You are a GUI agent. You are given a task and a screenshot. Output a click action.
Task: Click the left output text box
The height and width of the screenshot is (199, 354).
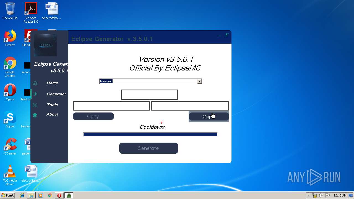coord(111,106)
